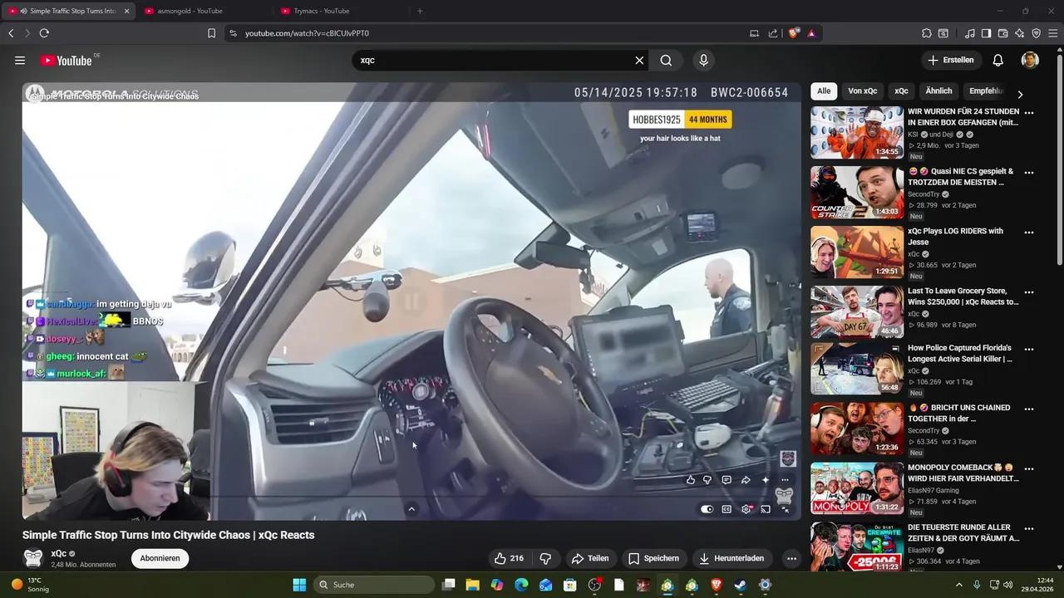Open Brave Shields lion icon

[x=793, y=33]
